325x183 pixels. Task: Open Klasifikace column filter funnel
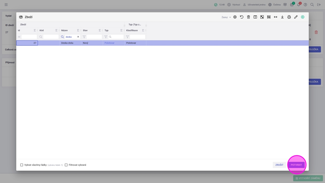(127, 37)
